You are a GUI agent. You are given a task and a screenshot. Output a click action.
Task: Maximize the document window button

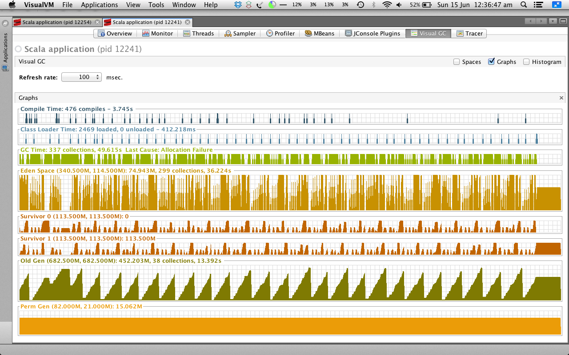(x=562, y=21)
